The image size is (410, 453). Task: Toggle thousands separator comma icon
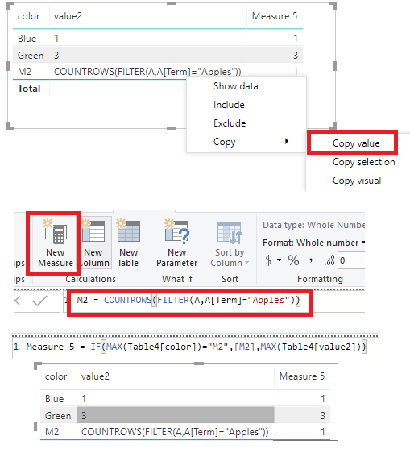click(311, 261)
